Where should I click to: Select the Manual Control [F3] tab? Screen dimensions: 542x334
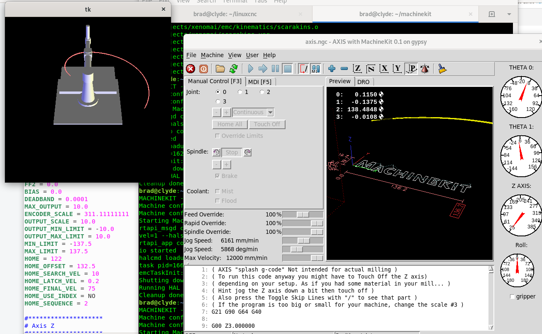tap(215, 81)
